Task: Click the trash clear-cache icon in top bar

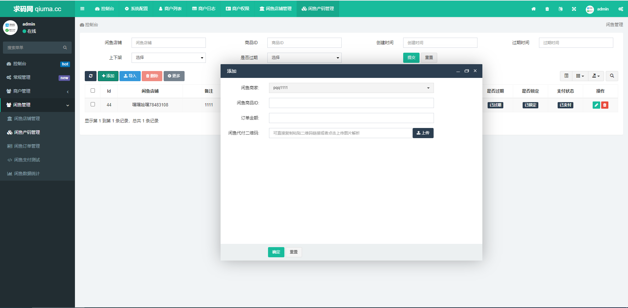Action: pos(547,9)
